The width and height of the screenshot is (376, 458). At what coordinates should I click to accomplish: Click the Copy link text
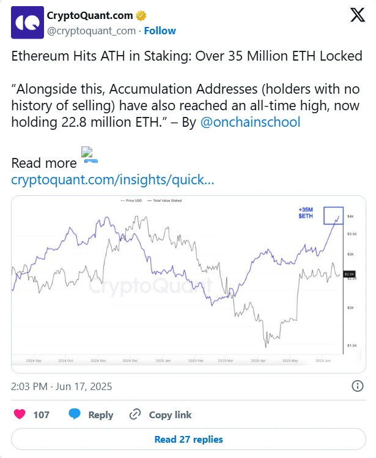171,415
